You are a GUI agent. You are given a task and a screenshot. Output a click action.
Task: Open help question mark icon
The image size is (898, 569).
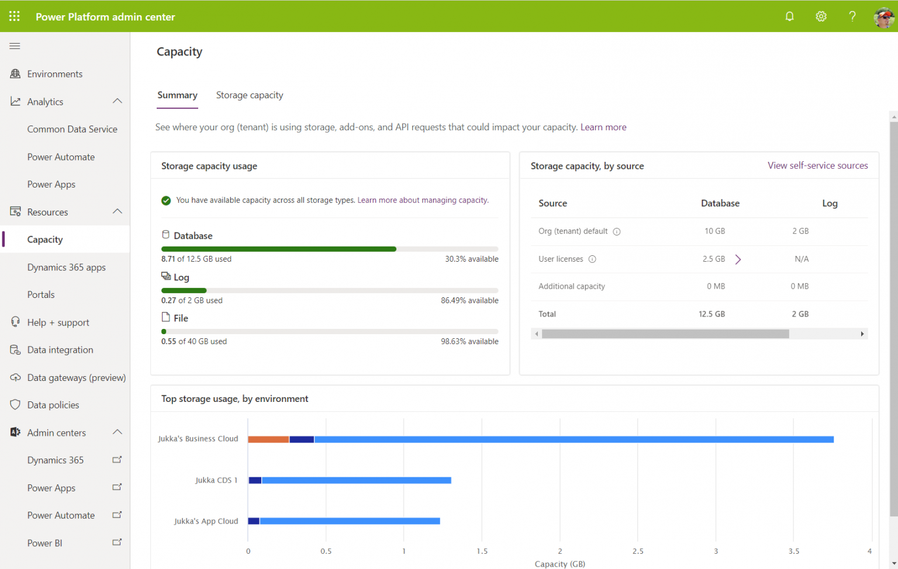click(852, 16)
